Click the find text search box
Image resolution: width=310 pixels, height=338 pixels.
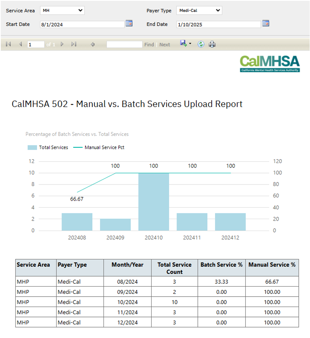[125, 45]
